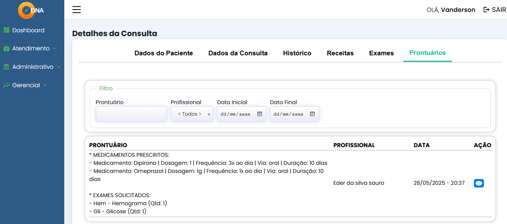Click the Dashboard grid icon
This screenshot has height=224, width=507.
coord(7,30)
